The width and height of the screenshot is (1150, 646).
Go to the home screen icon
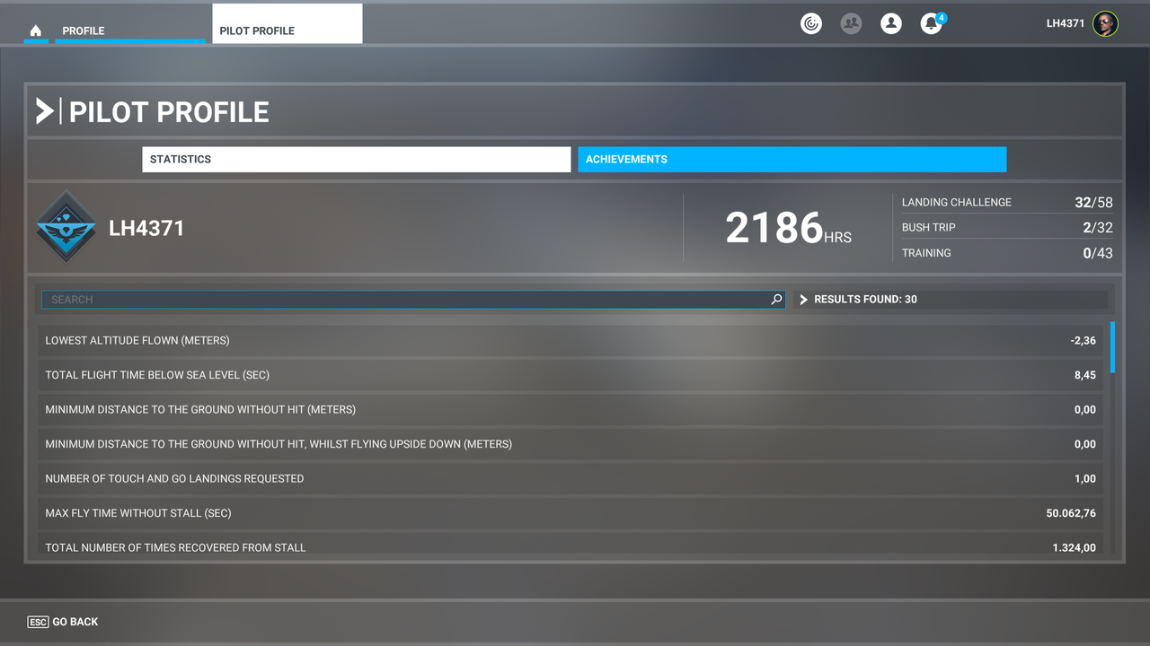(36, 31)
